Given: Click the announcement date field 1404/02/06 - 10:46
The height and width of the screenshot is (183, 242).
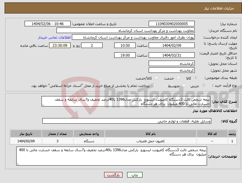Looking at the screenshot, I should (x=48, y=24).
